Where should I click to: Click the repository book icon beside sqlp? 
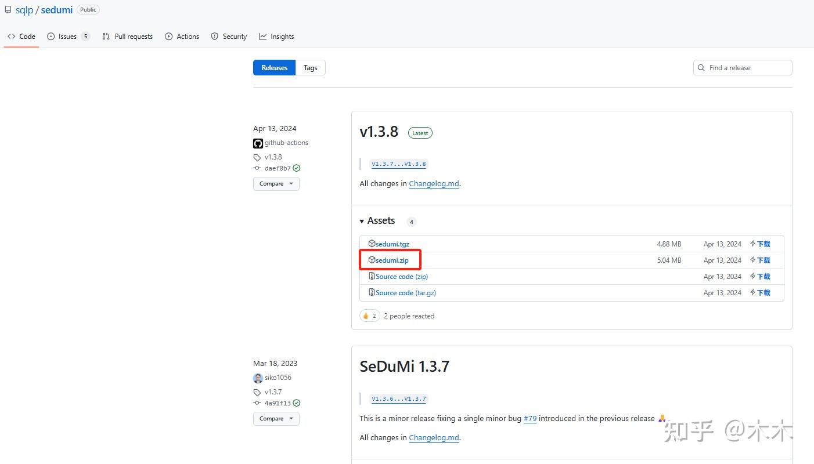coord(8,10)
